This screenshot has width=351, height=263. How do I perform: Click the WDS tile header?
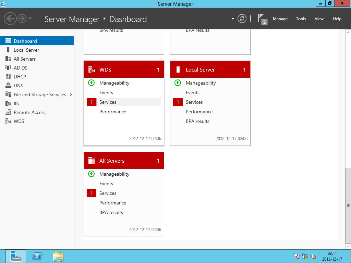(124, 70)
